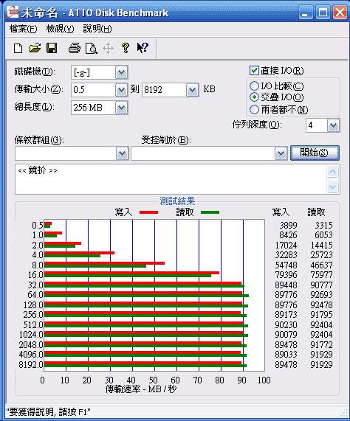Click the write value 89033
Screen dimensions: 350x421
coord(286,355)
